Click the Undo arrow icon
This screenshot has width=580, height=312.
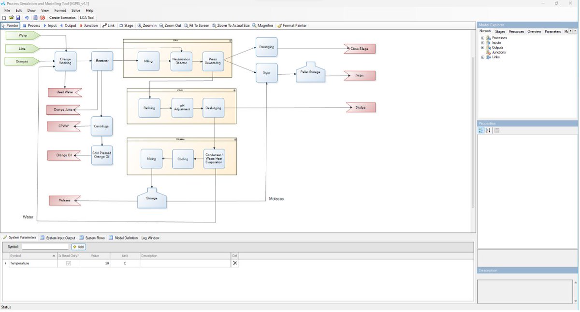click(x=27, y=18)
